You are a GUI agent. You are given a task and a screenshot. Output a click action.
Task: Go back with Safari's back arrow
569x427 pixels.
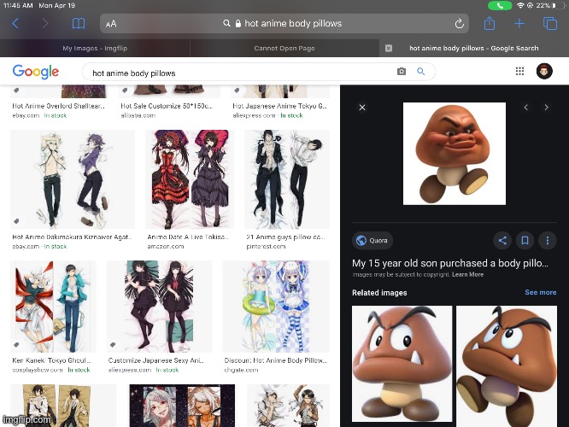pos(15,24)
